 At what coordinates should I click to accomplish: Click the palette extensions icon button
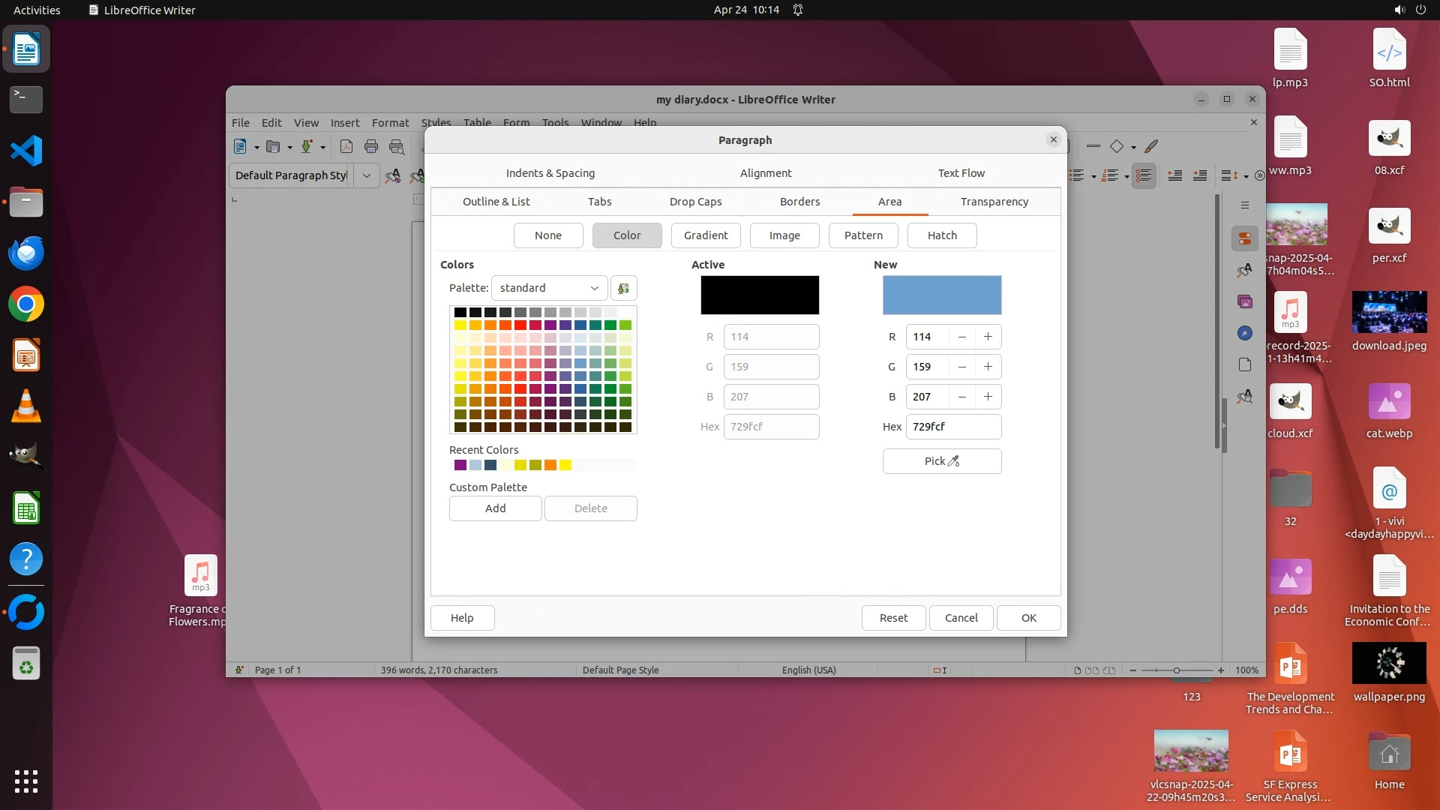(623, 288)
